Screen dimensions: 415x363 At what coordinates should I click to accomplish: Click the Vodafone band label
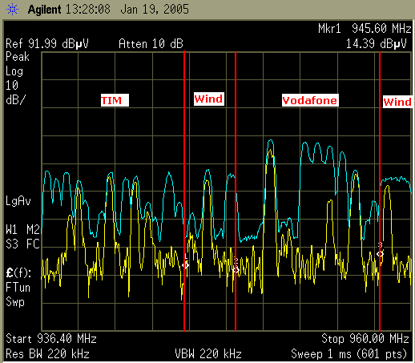tap(310, 100)
